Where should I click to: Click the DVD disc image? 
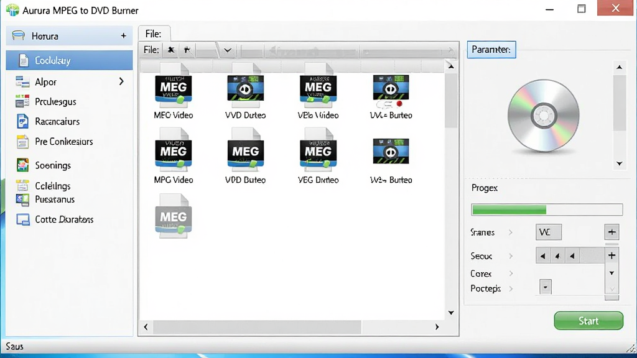pyautogui.click(x=544, y=116)
